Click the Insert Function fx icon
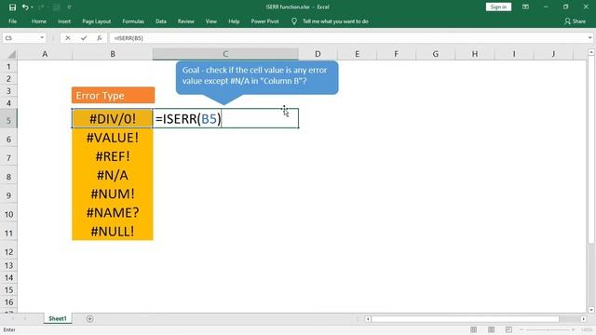This screenshot has height=335, width=596. (x=100, y=38)
